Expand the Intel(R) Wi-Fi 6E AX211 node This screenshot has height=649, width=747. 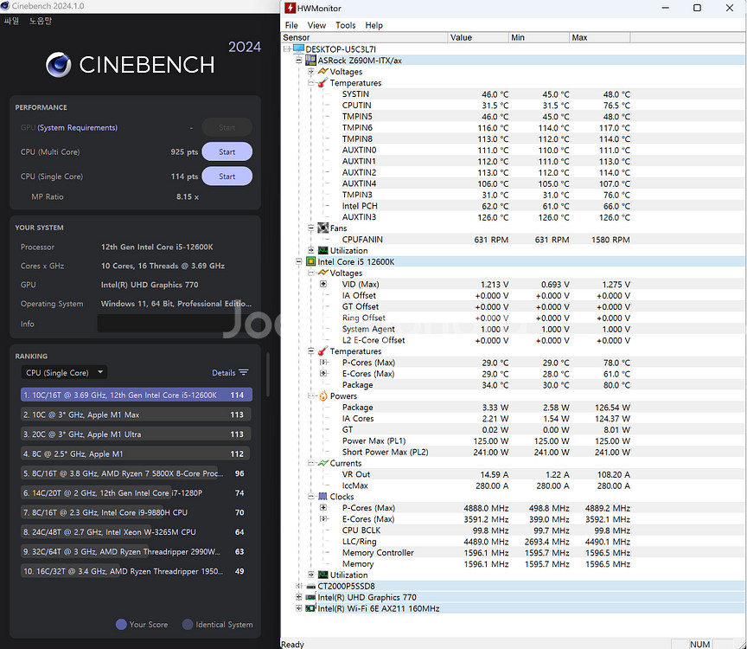pyautogui.click(x=299, y=608)
